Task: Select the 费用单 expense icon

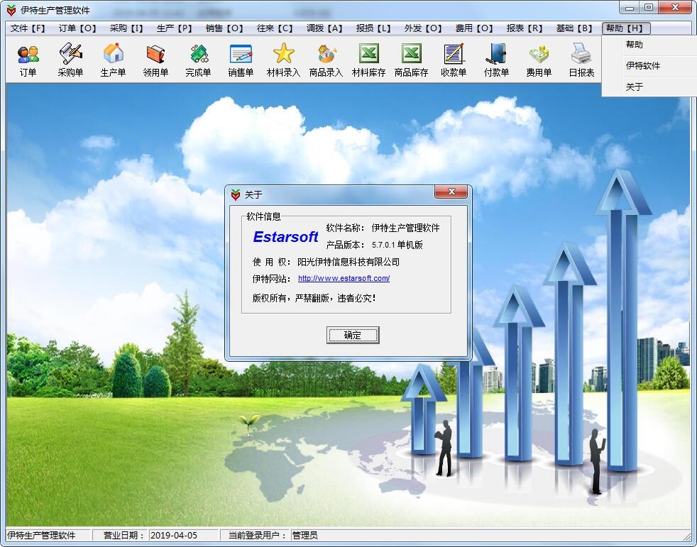Action: [539, 60]
